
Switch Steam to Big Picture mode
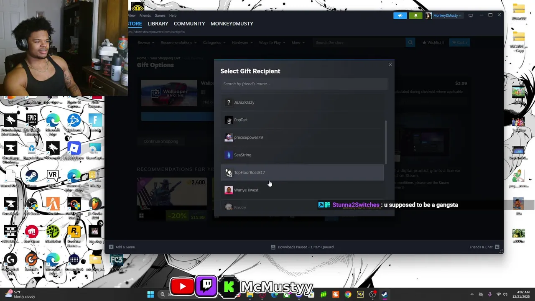point(470,15)
